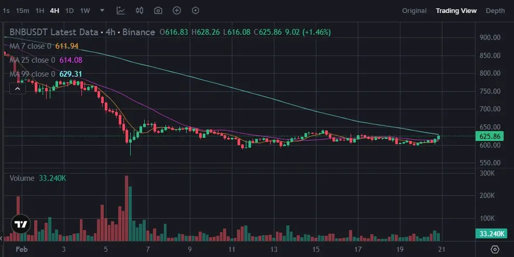Click the candlestick chart style icon
514x257 pixels.
coord(140,10)
